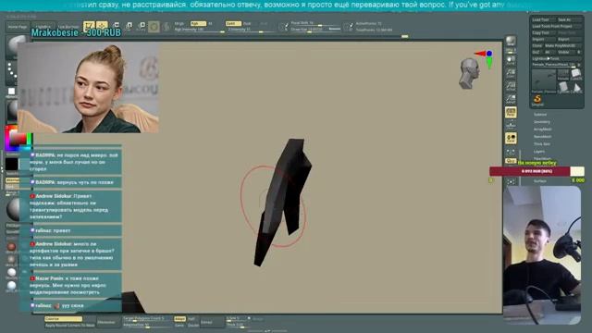Image resolution: width=592 pixels, height=333 pixels.
Task: Select the Move transform icon
Action: (116, 26)
